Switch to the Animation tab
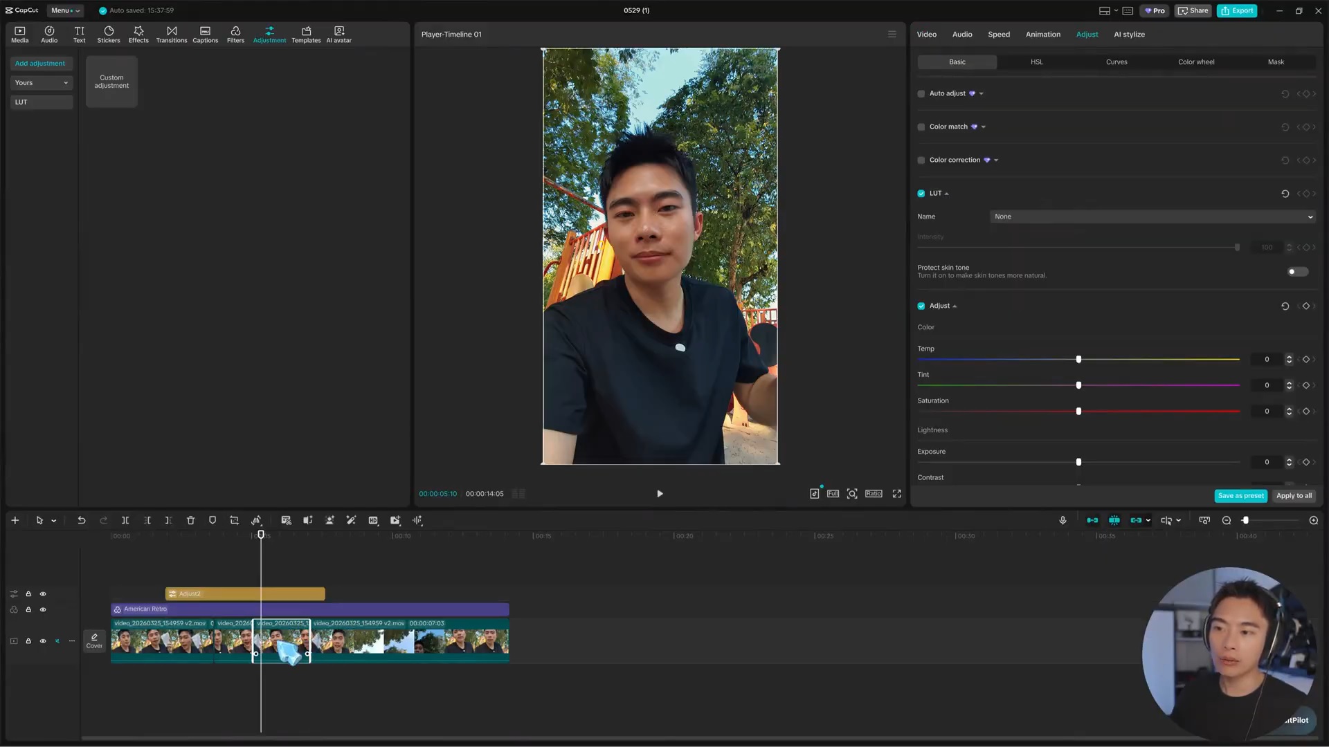Image resolution: width=1329 pixels, height=747 pixels. [1042, 34]
